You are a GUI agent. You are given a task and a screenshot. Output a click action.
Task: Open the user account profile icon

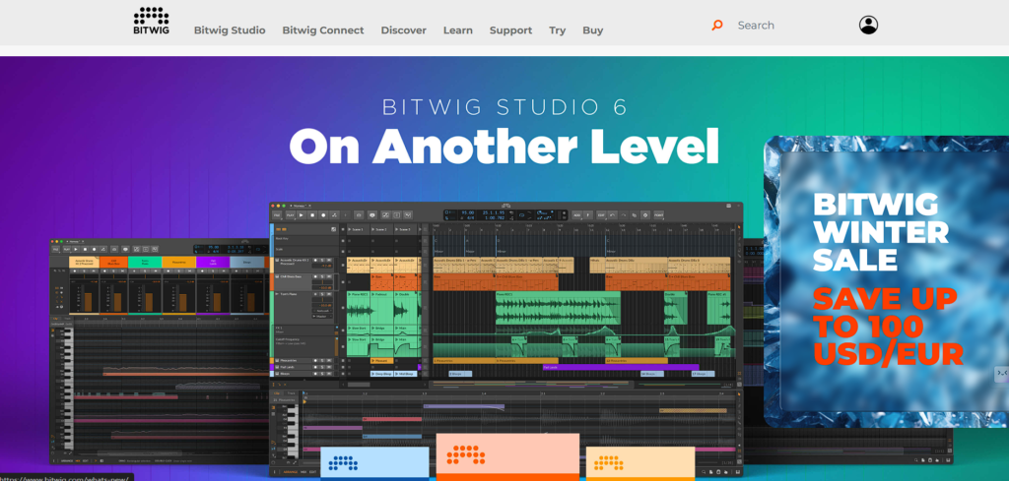868,25
